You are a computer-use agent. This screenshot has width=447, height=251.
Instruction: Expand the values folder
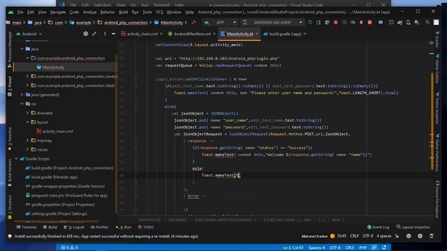tap(28, 149)
